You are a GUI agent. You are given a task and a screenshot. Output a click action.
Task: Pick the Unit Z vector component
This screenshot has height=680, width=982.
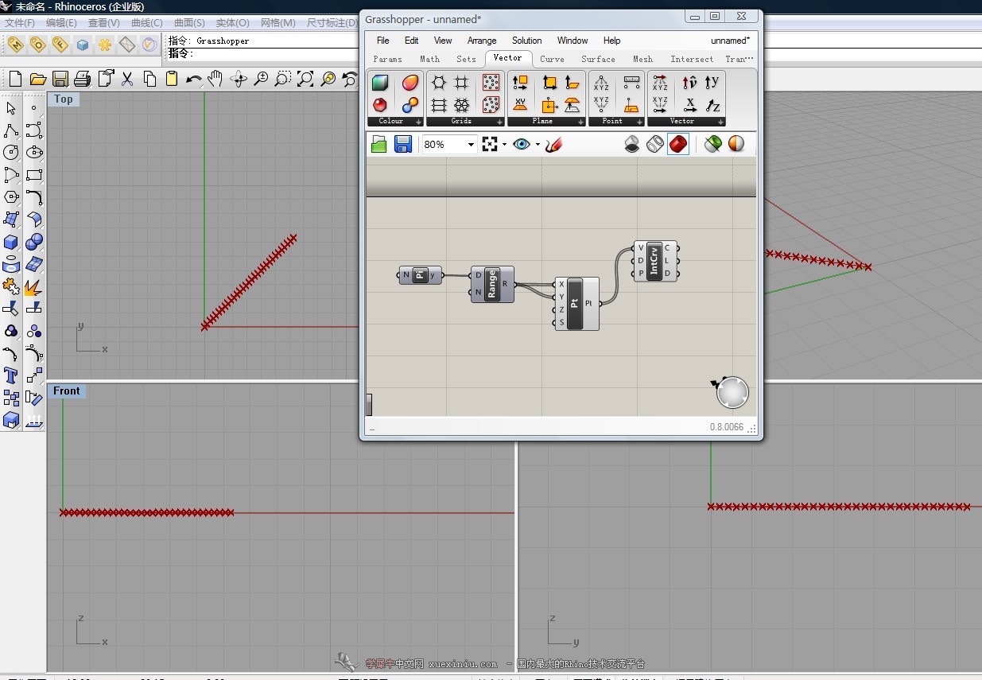click(x=713, y=104)
